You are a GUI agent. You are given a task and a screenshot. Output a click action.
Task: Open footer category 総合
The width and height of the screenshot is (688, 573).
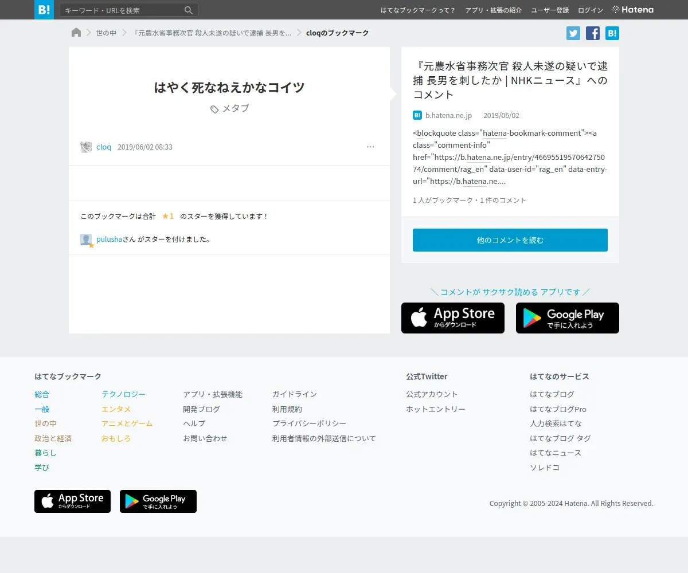point(42,394)
